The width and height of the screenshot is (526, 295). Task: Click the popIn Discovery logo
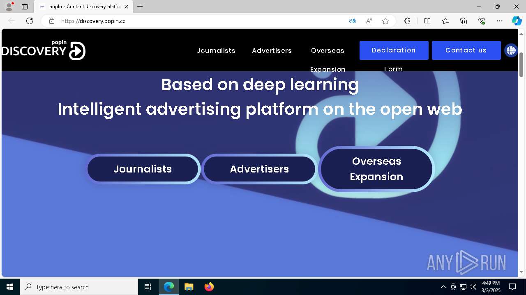click(x=44, y=50)
